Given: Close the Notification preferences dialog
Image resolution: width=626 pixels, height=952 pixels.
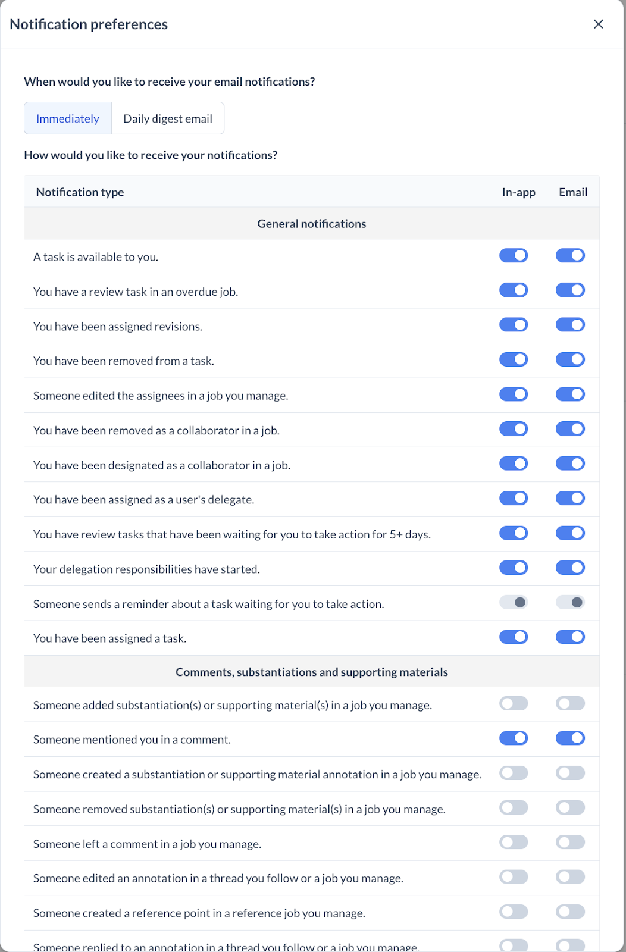Looking at the screenshot, I should click(x=599, y=24).
